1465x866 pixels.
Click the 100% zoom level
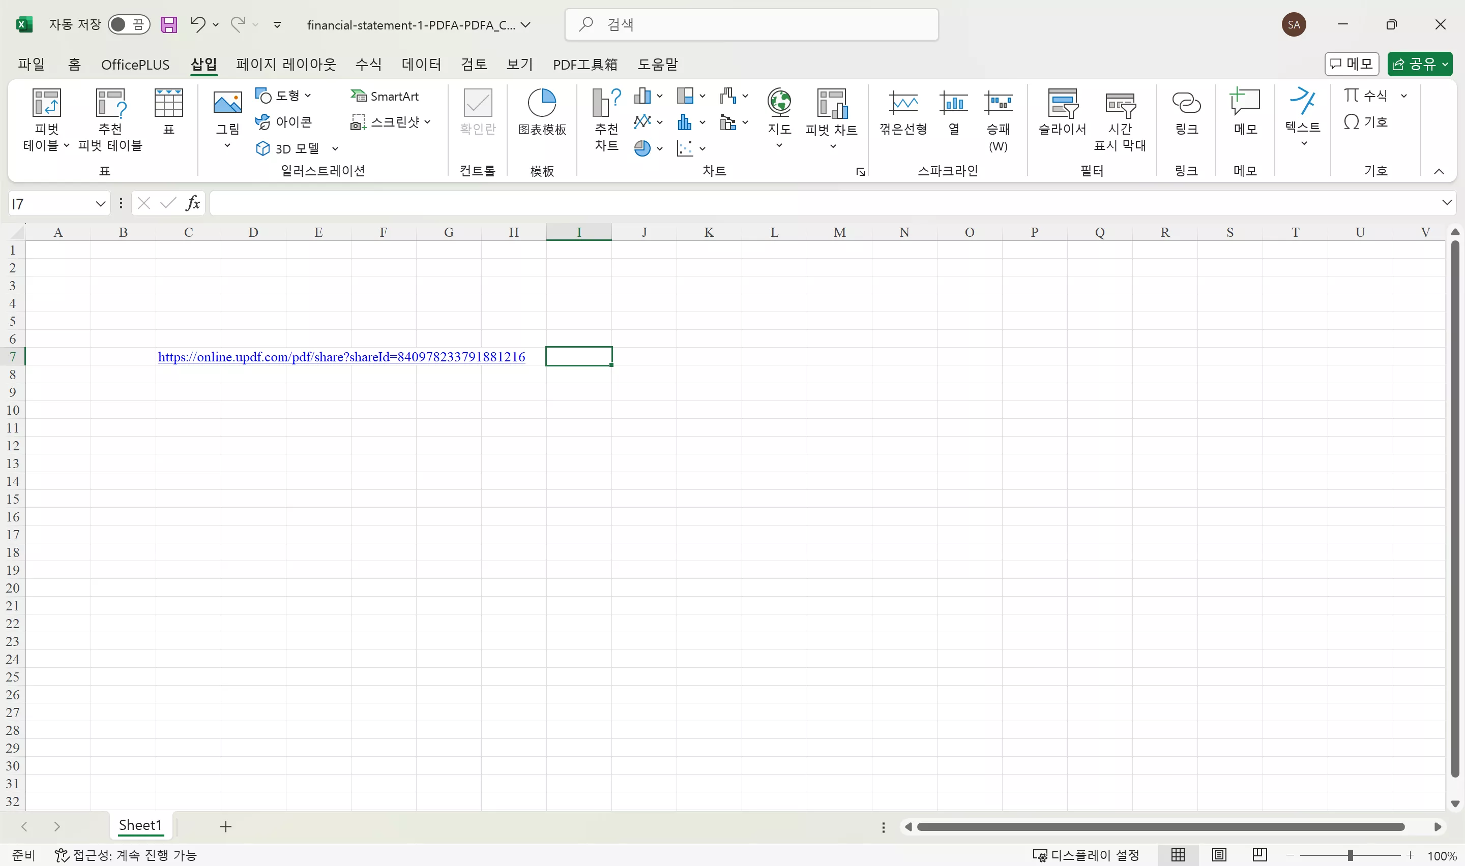pyautogui.click(x=1442, y=855)
